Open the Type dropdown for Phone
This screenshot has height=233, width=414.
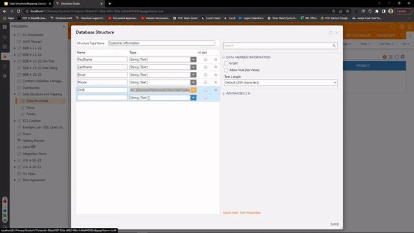click(x=193, y=82)
